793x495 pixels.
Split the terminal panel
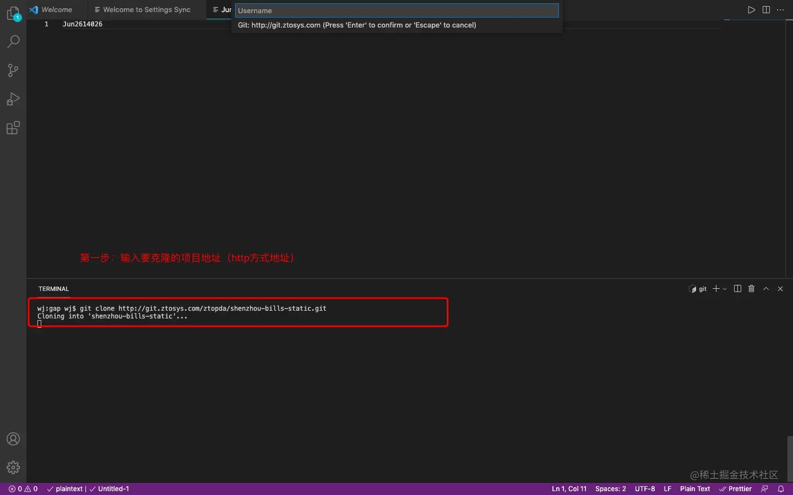click(737, 289)
